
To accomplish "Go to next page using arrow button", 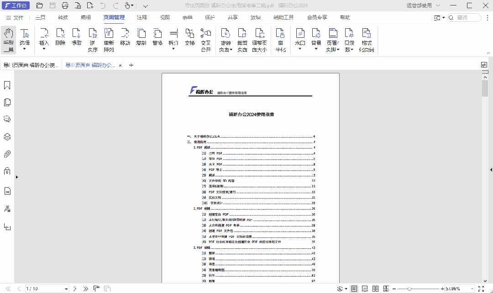I will [75, 289].
